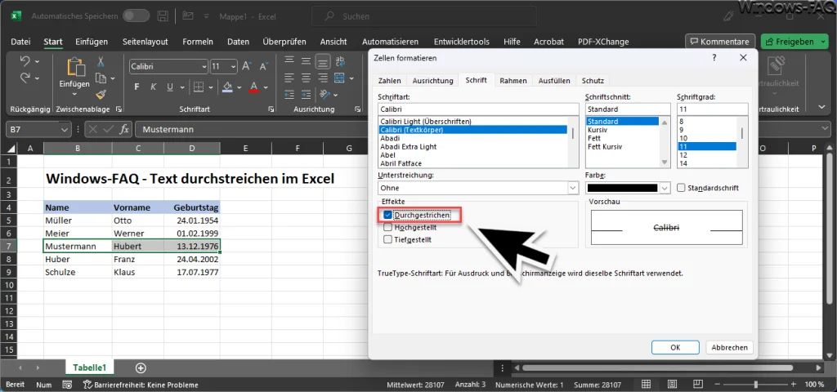Image resolution: width=837 pixels, height=392 pixels.
Task: Switch to the Zahlen dialog tab
Action: tap(390, 81)
